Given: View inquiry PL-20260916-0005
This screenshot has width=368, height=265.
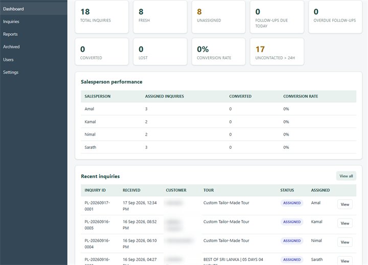Looking at the screenshot, I should [345, 223].
